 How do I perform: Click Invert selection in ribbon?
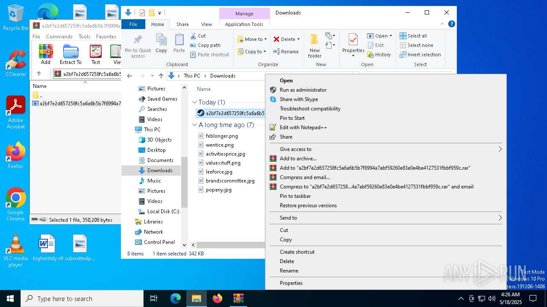click(x=420, y=55)
